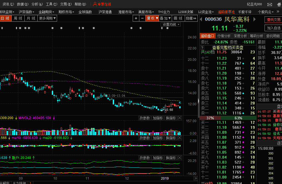Image resolution: width=282 pixels, height=184 pixels.
Task: Switch to 周线 weekly chart
Action: [18, 18]
